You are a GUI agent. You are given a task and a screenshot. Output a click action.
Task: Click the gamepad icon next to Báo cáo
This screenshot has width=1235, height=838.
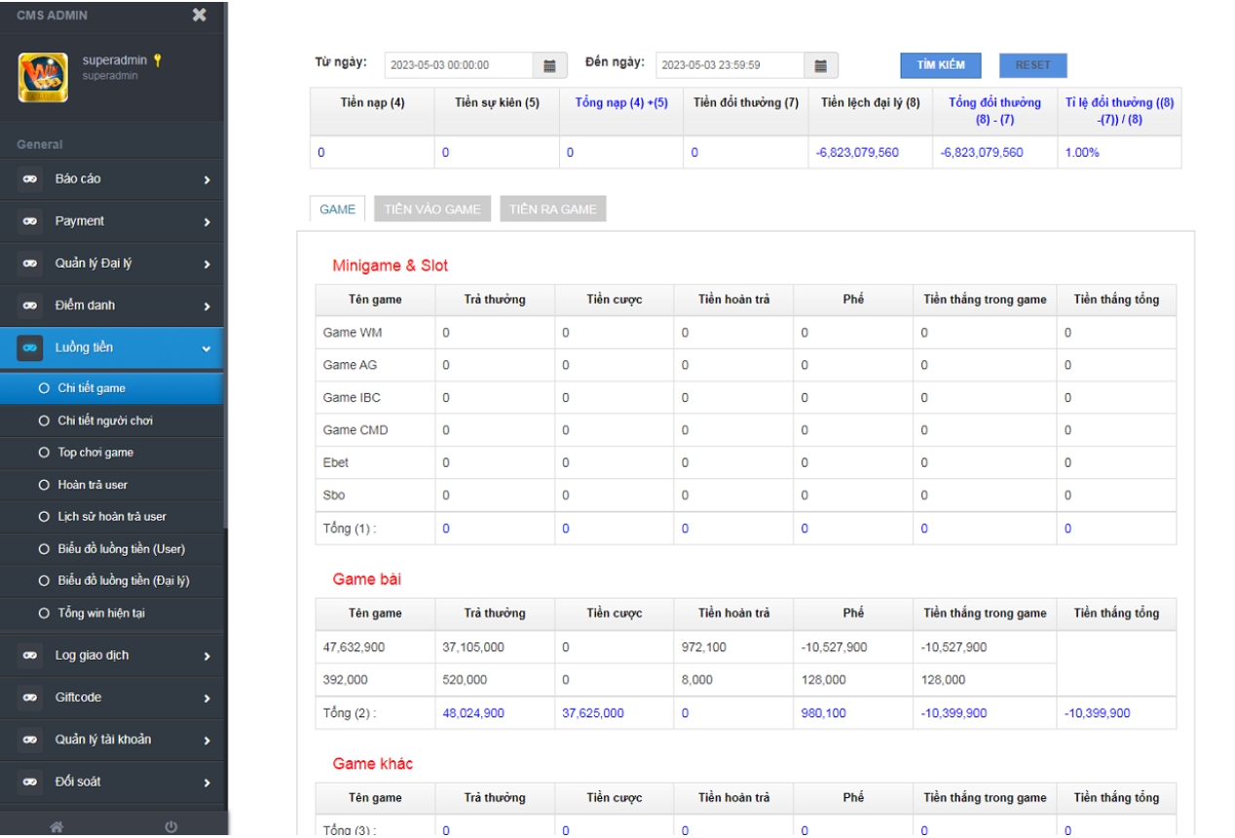[x=30, y=179]
